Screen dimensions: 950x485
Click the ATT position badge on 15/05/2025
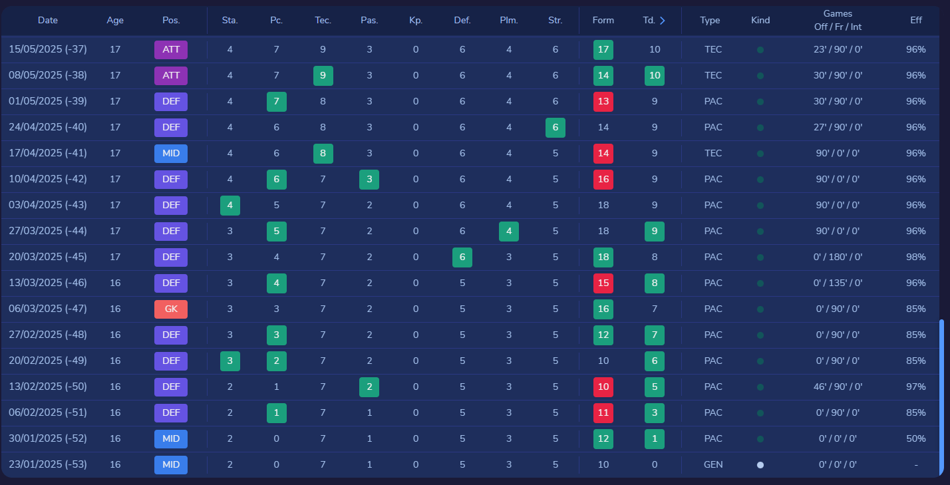click(x=171, y=50)
